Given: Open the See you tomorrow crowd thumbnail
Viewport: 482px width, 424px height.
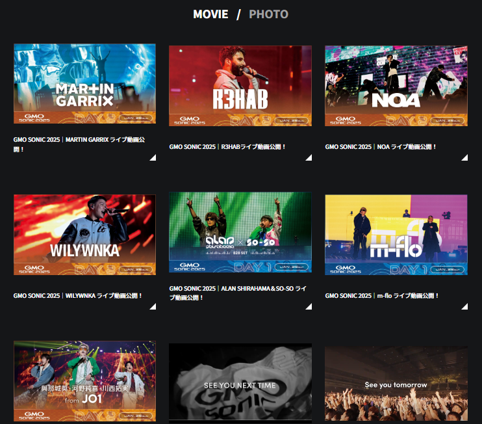Looking at the screenshot, I should [x=396, y=384].
